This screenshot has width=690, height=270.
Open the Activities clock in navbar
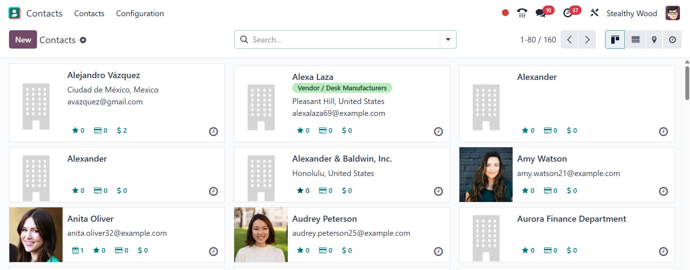[x=568, y=13]
